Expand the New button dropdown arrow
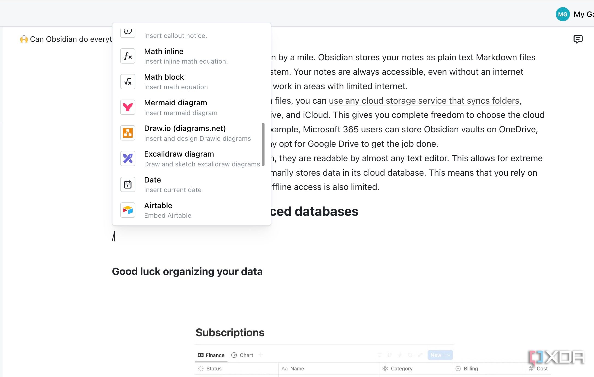The image size is (594, 377). click(x=449, y=355)
